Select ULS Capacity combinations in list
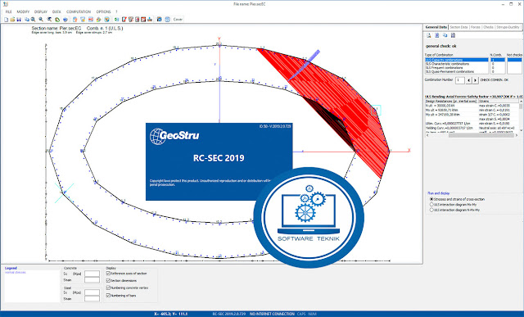Viewport: 524px width, 317px height. (457, 60)
